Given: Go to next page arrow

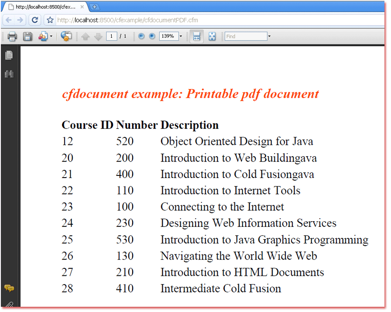Looking at the screenshot, I should click(98, 36).
